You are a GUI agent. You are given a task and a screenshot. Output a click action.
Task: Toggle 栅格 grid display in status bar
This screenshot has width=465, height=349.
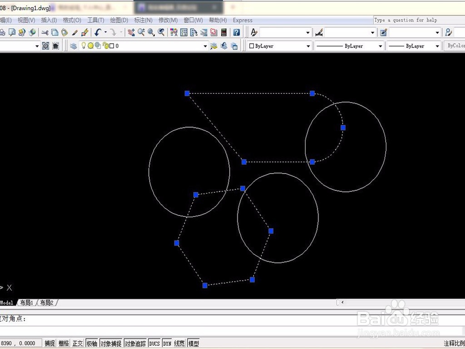(x=64, y=343)
